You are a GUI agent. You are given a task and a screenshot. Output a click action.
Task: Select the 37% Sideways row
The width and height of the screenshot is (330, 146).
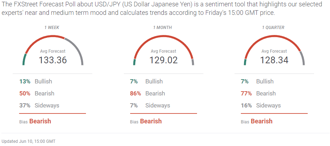point(39,105)
